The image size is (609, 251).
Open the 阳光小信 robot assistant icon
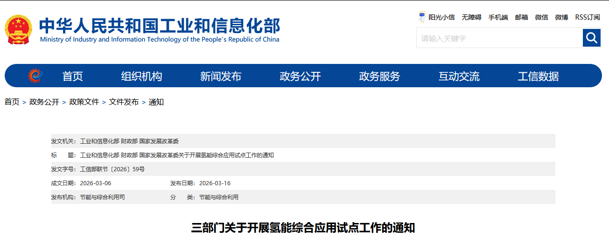point(422,17)
